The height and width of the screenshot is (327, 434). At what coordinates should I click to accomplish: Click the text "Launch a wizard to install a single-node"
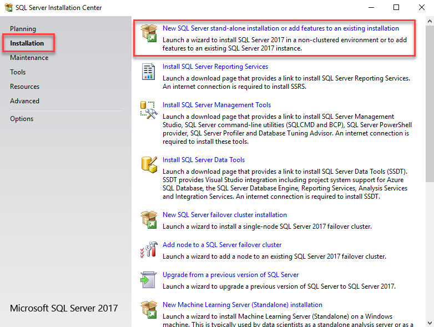220,227
